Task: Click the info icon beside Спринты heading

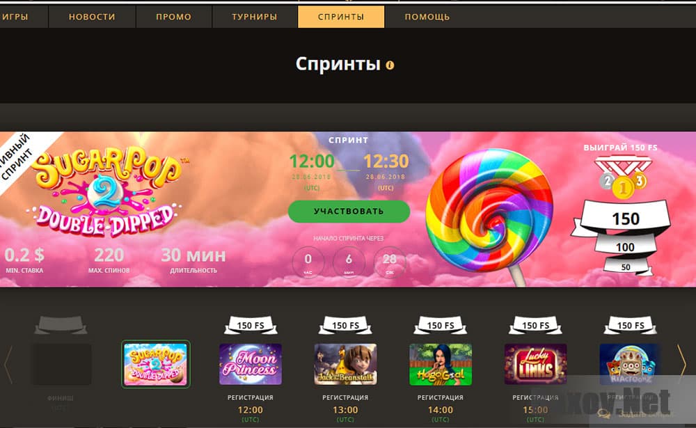Action: click(390, 65)
